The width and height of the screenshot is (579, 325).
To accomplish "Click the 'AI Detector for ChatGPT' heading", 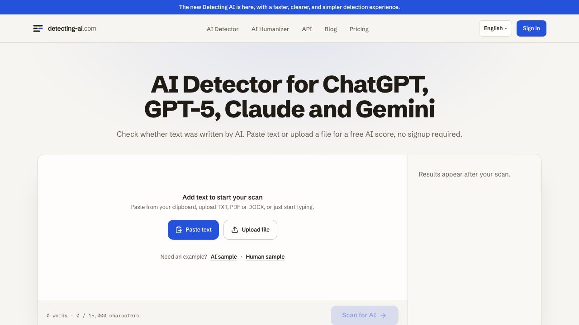I will (289, 97).
